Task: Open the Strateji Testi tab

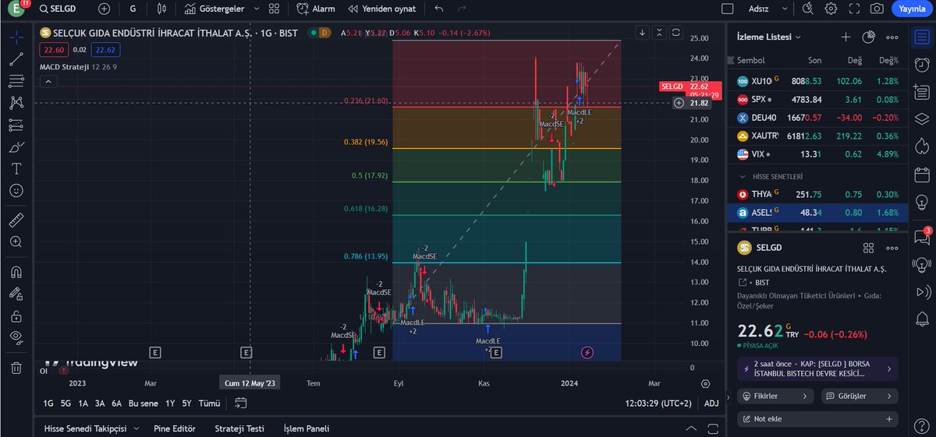Action: click(x=240, y=428)
